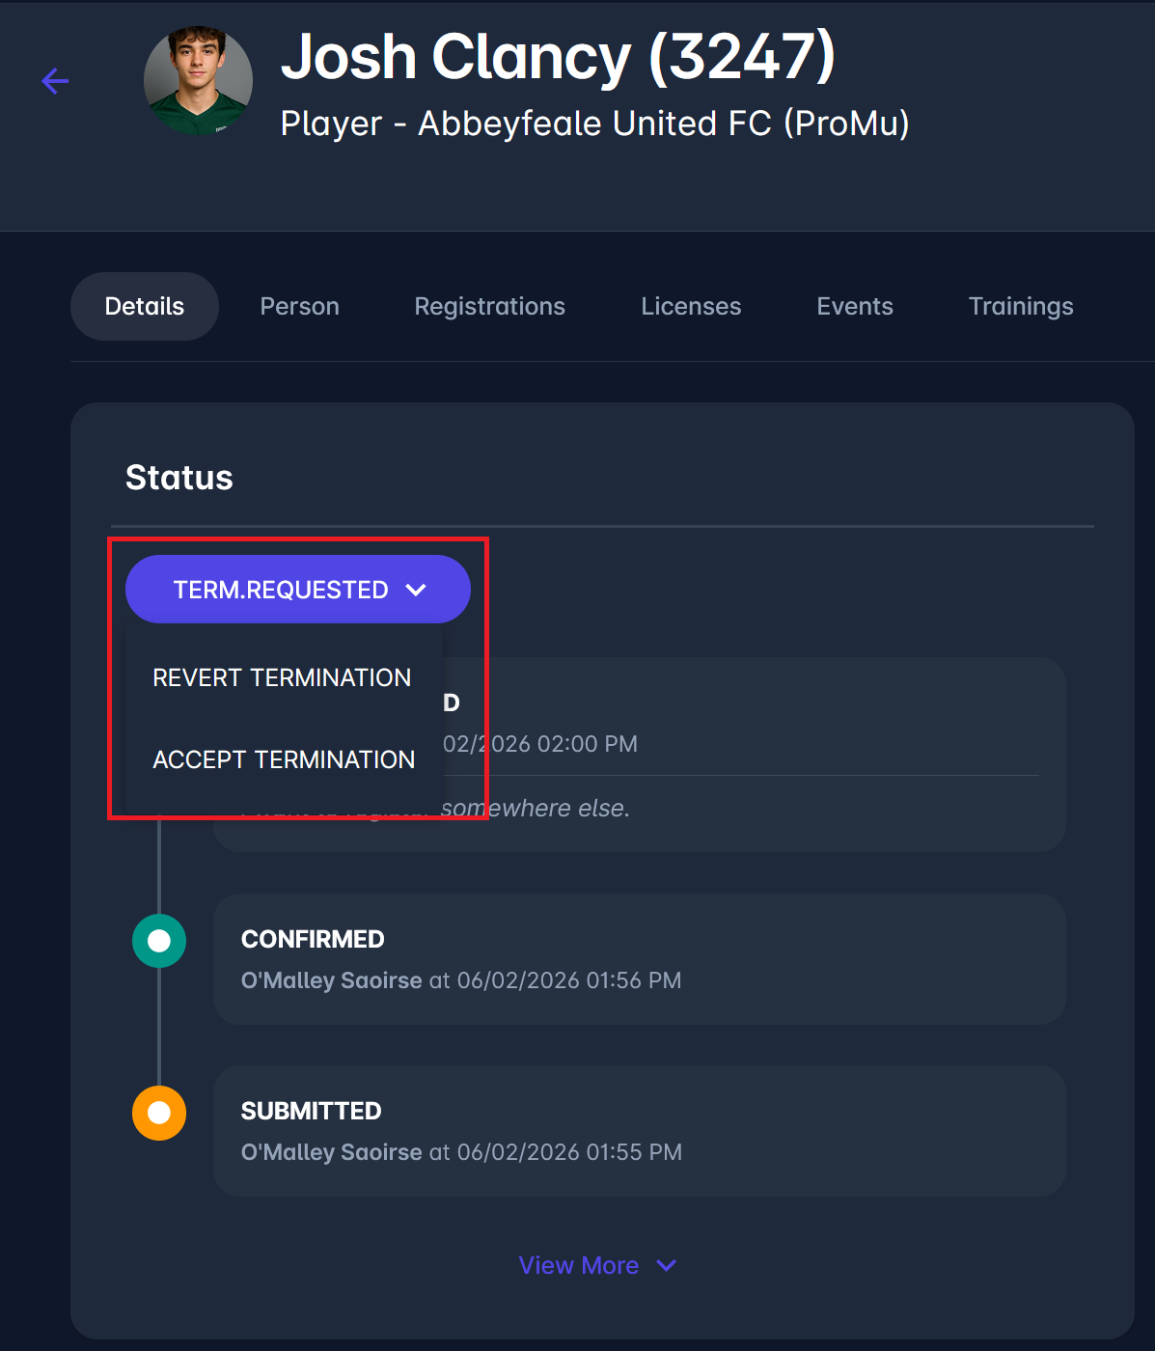The height and width of the screenshot is (1351, 1155).
Task: Click the orange SUBMITTED timeline marker
Action: [159, 1113]
